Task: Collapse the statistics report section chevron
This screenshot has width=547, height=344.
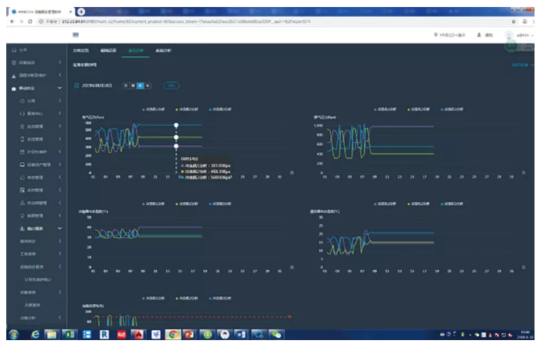Action: [59, 229]
